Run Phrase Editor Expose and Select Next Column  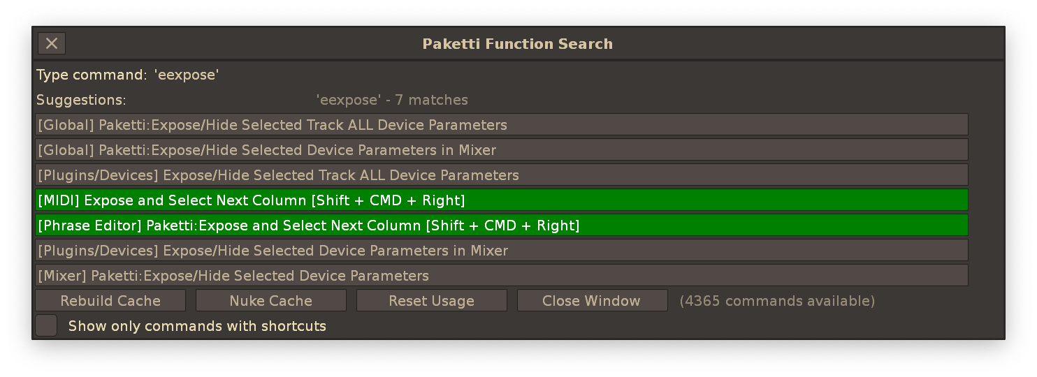pyautogui.click(x=501, y=226)
